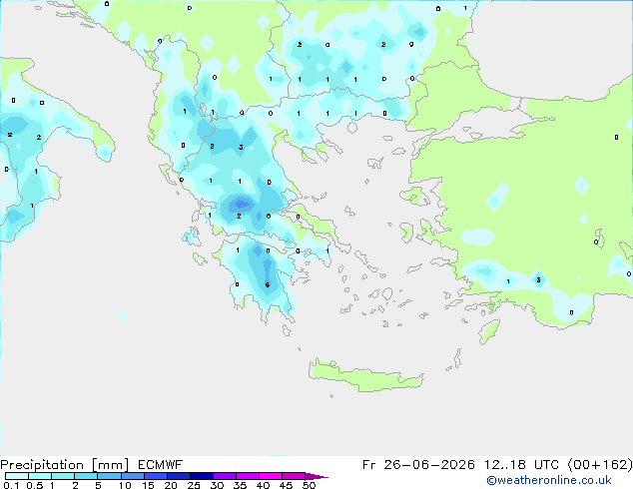
Task: Click the island of Rhodes on the map
Action: (489, 331)
